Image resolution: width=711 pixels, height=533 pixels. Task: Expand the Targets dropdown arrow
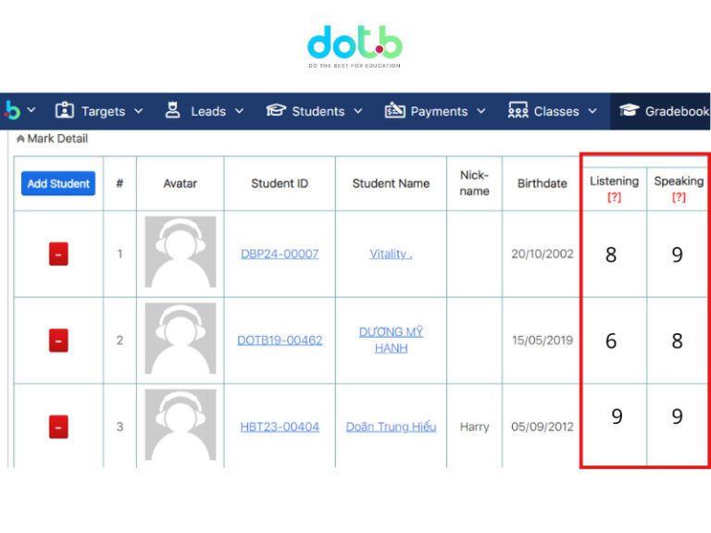pyautogui.click(x=139, y=111)
